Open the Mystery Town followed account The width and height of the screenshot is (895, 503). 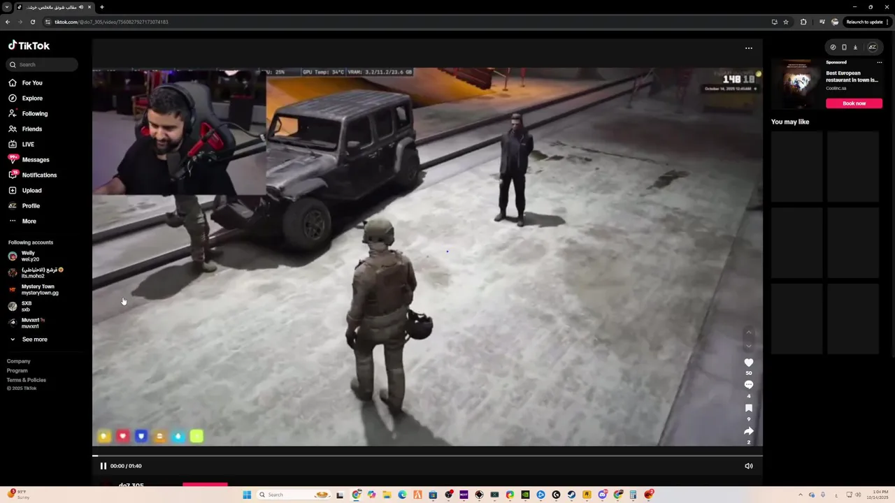coord(34,290)
